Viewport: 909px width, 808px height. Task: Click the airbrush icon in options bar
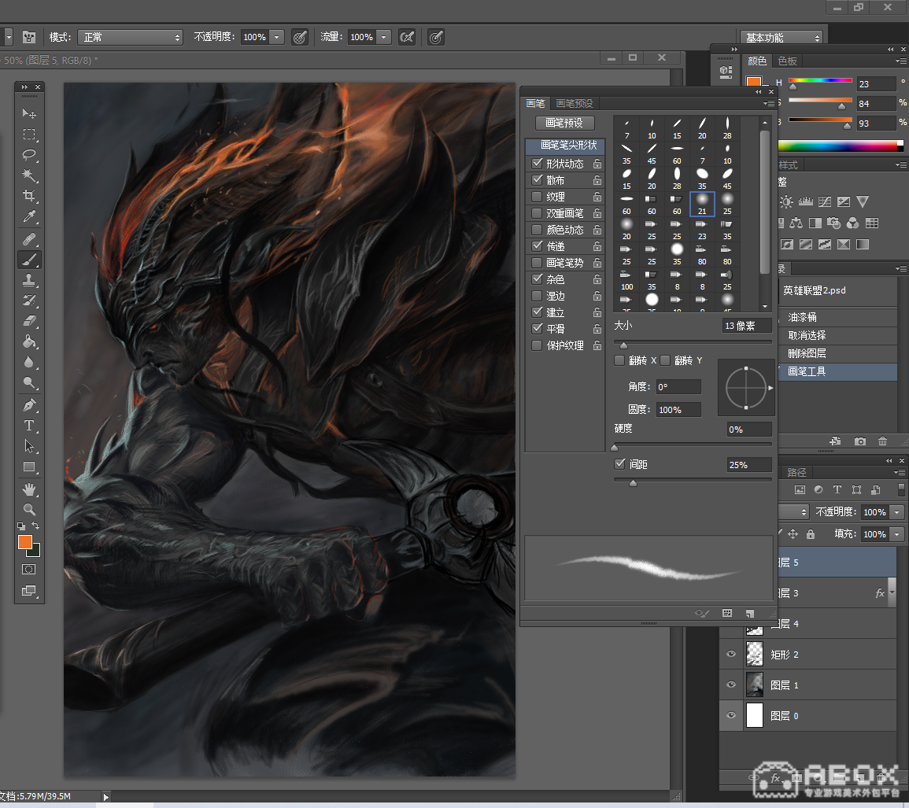click(407, 37)
